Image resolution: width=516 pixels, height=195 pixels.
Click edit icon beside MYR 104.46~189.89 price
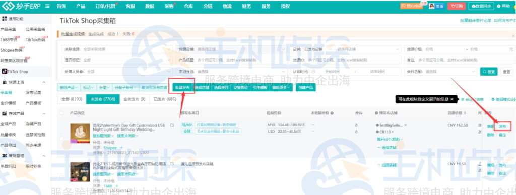(x=303, y=125)
